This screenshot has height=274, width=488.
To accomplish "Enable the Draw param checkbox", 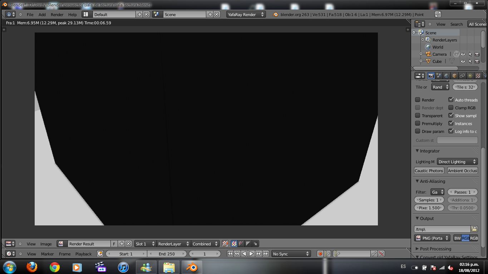I will (x=418, y=131).
